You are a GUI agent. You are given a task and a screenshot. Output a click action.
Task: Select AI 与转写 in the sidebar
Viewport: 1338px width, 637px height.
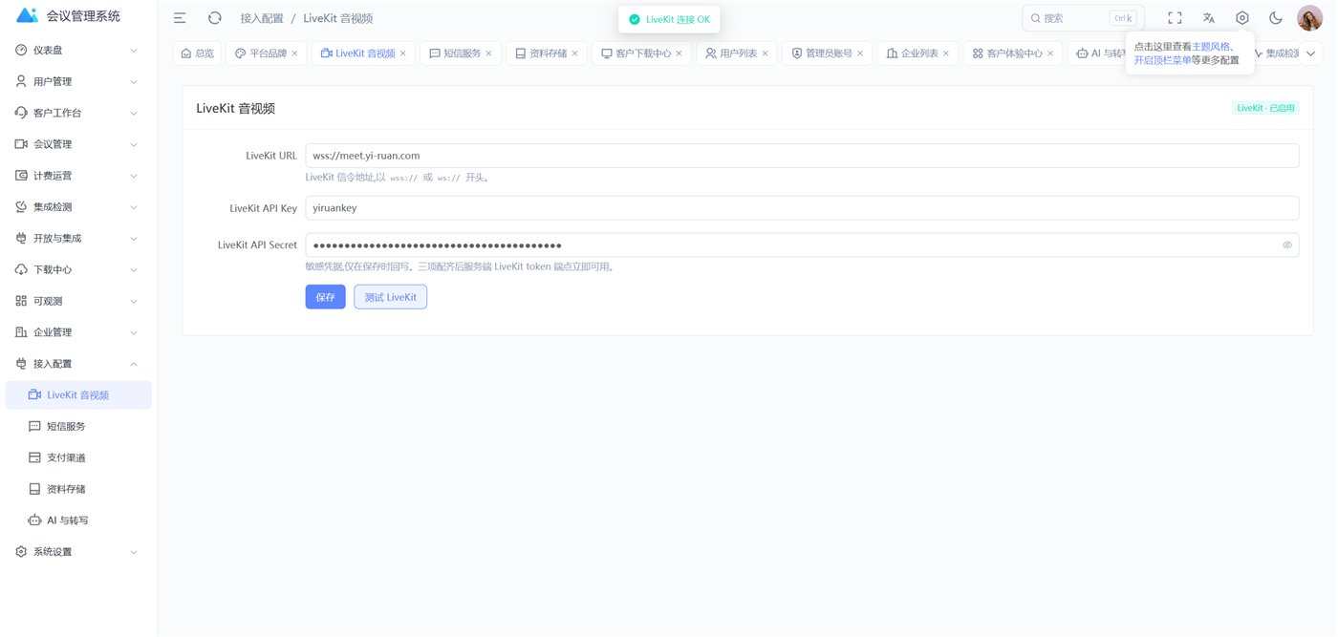click(78, 520)
